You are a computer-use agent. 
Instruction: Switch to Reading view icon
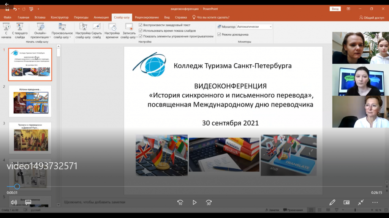click(328, 210)
